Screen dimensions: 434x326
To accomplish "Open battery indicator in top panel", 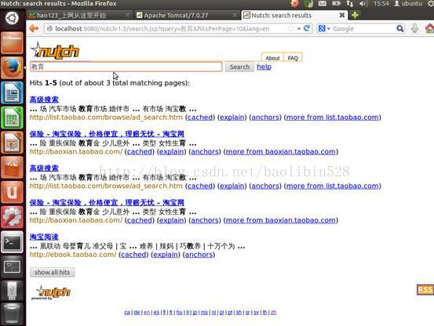I will pos(336,4).
